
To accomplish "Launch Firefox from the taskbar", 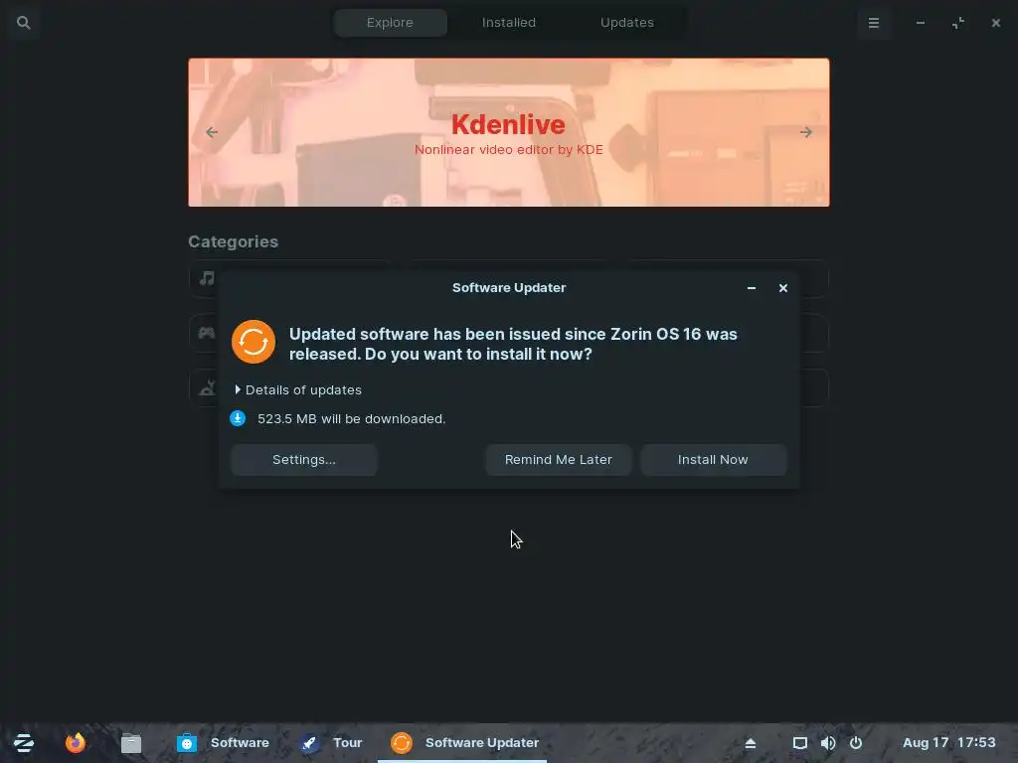I will click(x=76, y=742).
